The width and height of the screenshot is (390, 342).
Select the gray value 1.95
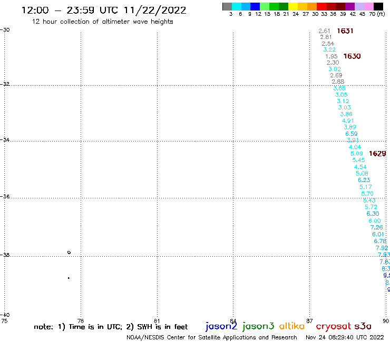331,56
